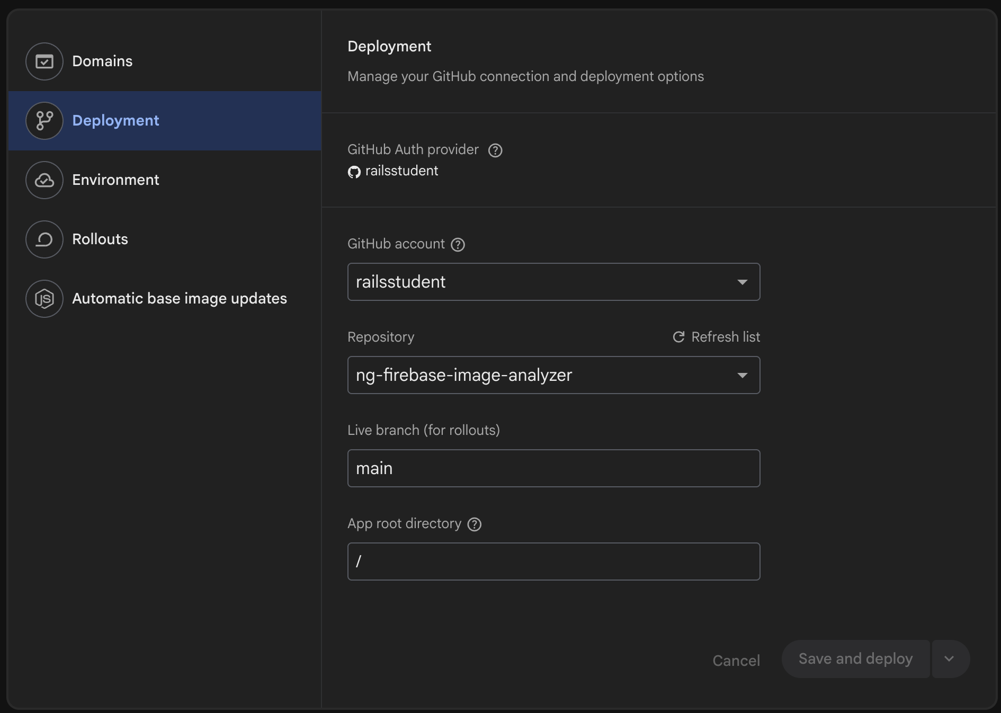This screenshot has height=713, width=1001.
Task: Open Automatic base image updates section
Action: [165, 299]
